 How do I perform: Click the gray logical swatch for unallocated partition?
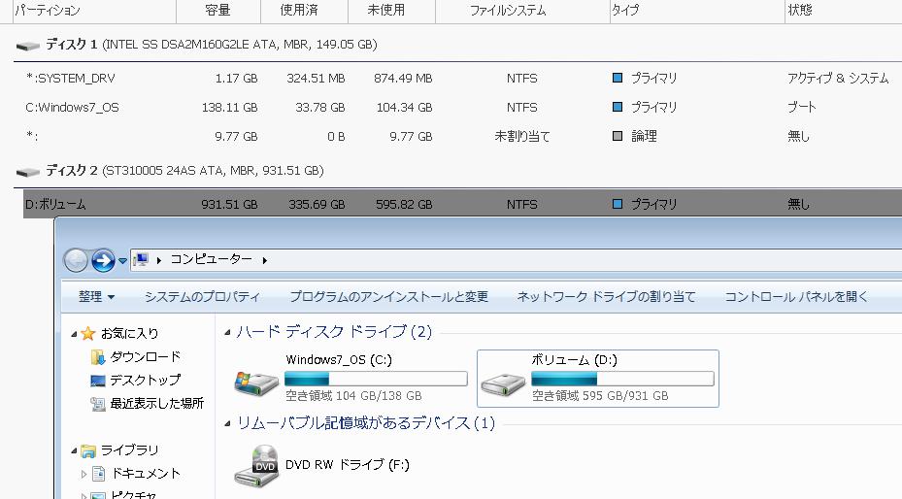618,136
